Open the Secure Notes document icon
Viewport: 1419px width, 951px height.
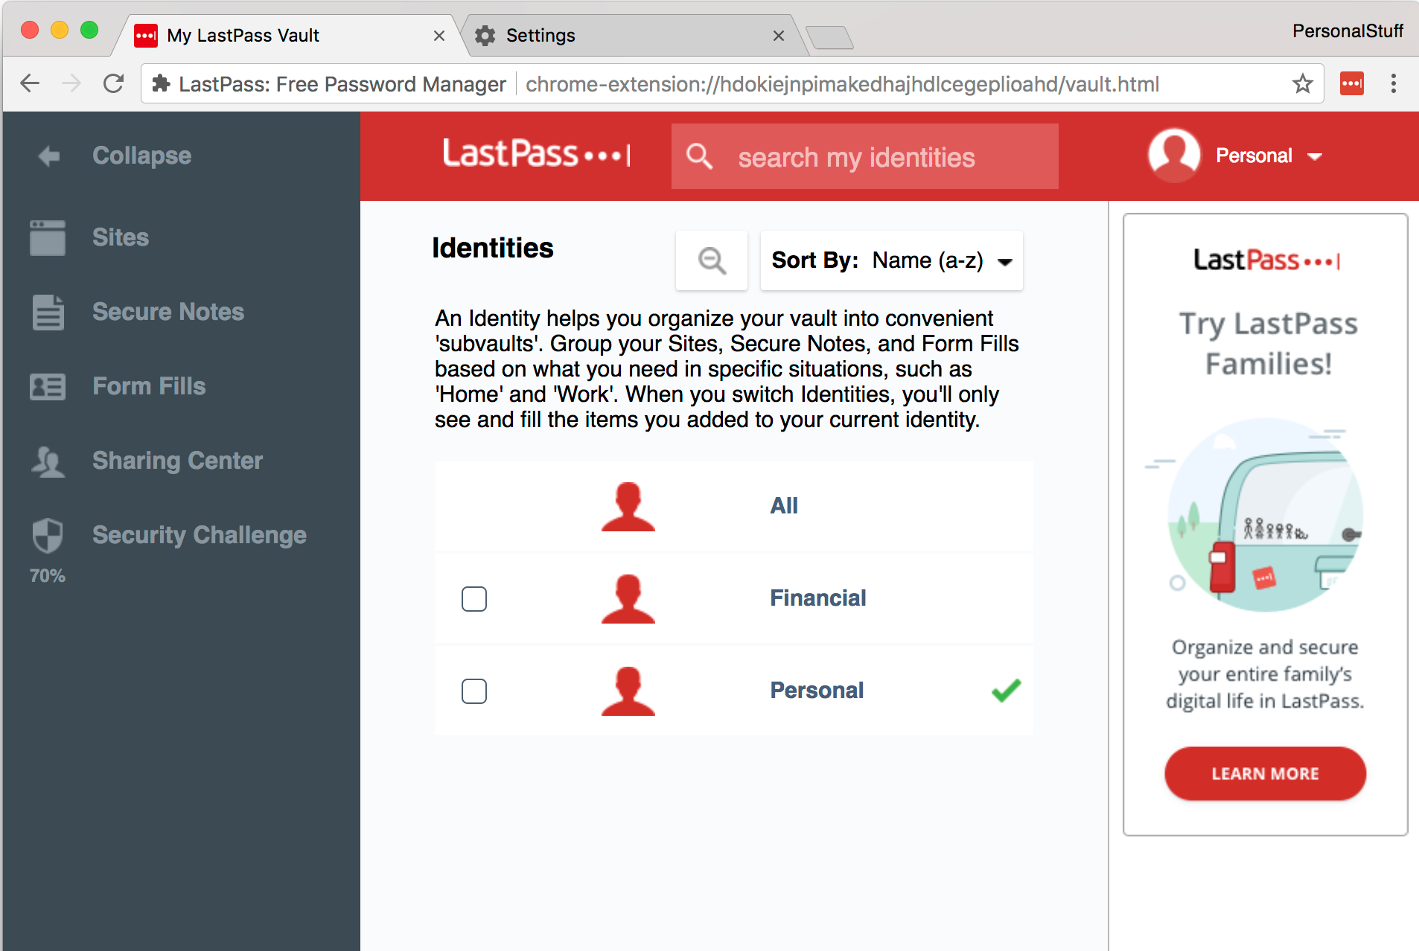(48, 313)
